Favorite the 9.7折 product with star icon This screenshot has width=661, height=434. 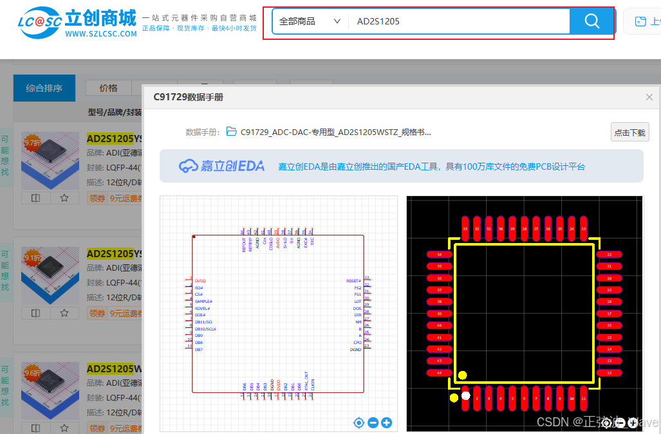tap(64, 198)
